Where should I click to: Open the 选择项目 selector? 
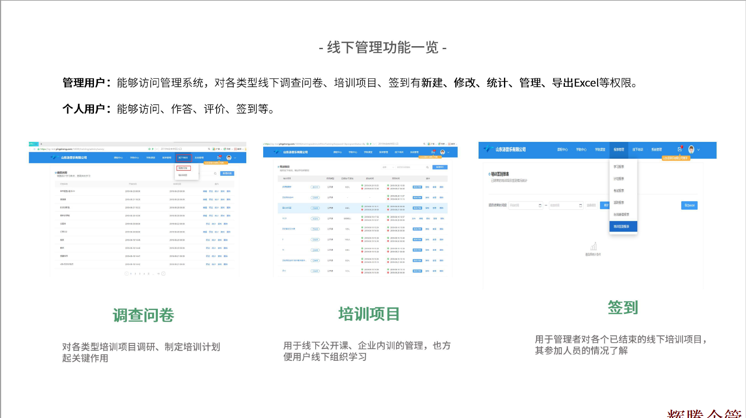[x=591, y=205]
